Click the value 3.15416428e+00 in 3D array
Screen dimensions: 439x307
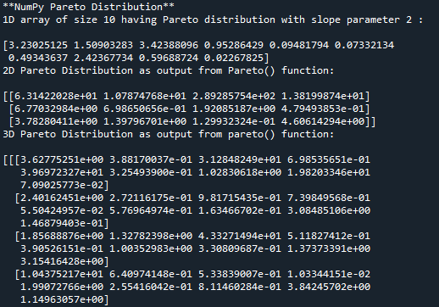(x=62, y=261)
